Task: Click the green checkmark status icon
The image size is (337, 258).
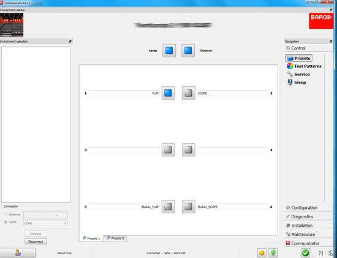Action: 305,252
